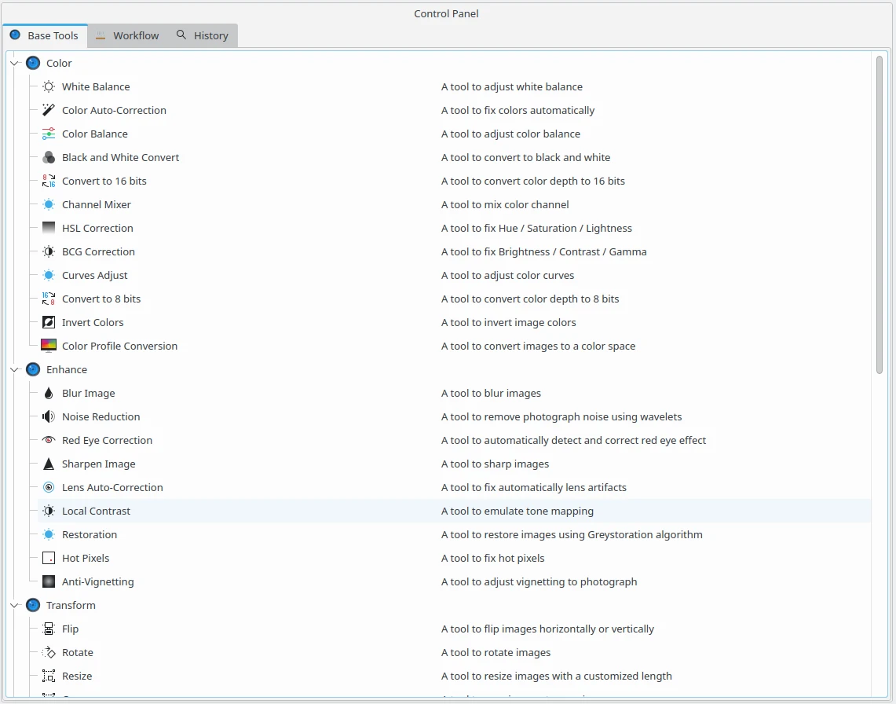Viewport: 896px width, 704px height.
Task: Collapse the Color category
Action: coord(14,63)
